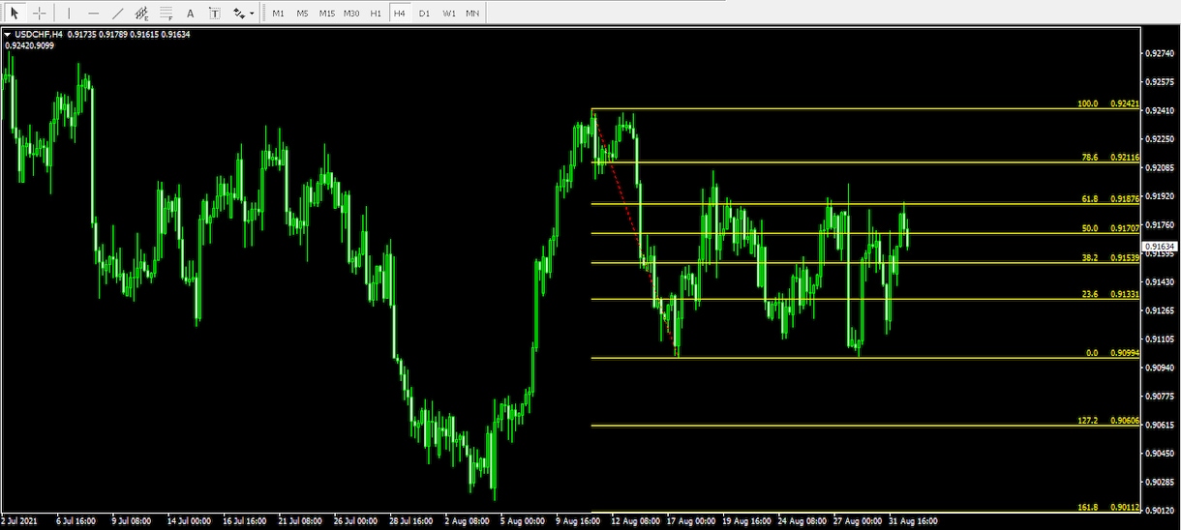Switch to D1 daily timeframe

pos(424,14)
